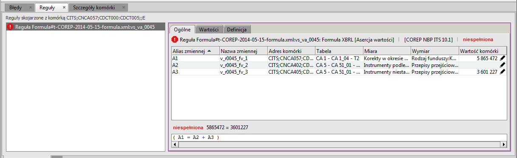Viewport: 517px width, 158px height.
Task: Click the red error icon in rule header
Action: coord(175,39)
